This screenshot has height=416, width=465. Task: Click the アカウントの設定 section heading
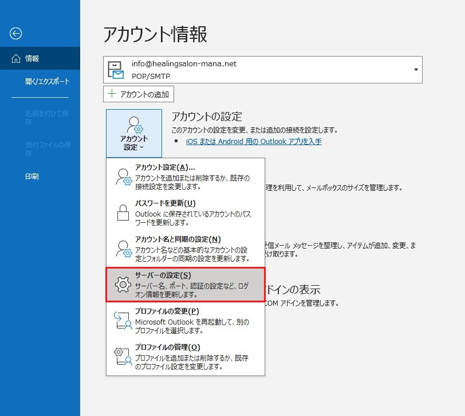(207, 117)
